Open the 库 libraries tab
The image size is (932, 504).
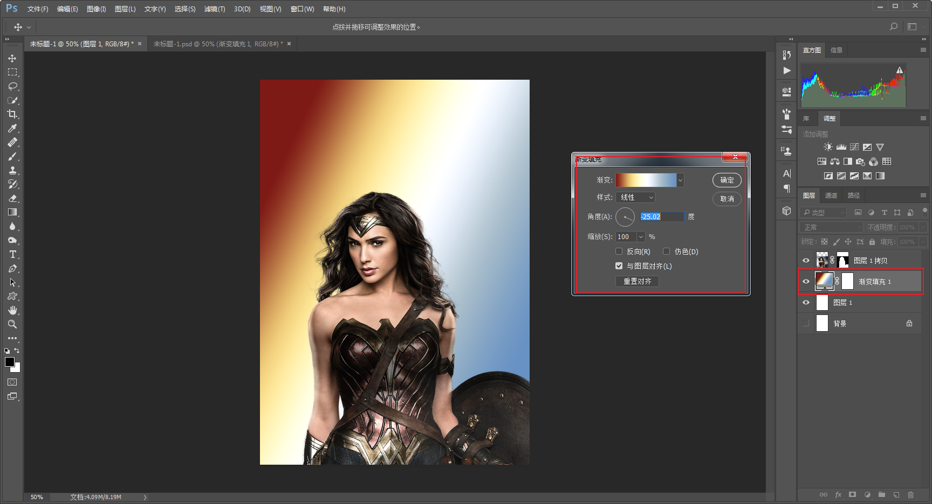(x=806, y=118)
